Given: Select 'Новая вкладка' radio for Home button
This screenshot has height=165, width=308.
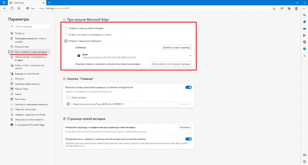Looking at the screenshot, I should click(x=68, y=97).
